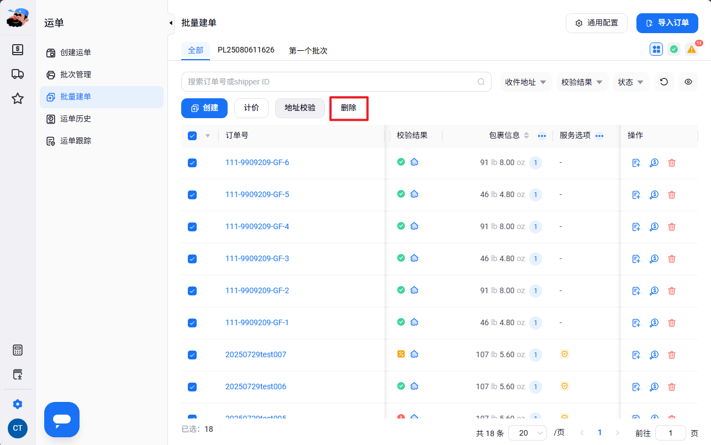Click the order search input field
This screenshot has height=445, width=711.
point(336,82)
